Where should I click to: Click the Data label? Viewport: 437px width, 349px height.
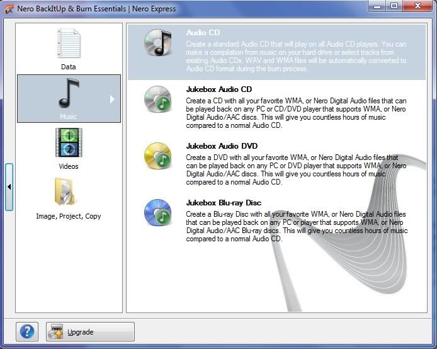point(69,67)
